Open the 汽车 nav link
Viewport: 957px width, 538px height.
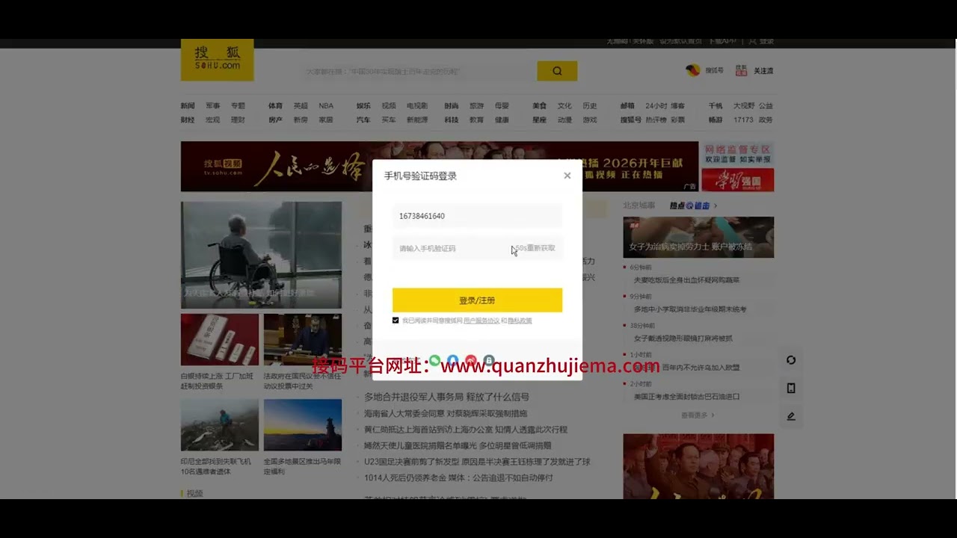pos(363,120)
